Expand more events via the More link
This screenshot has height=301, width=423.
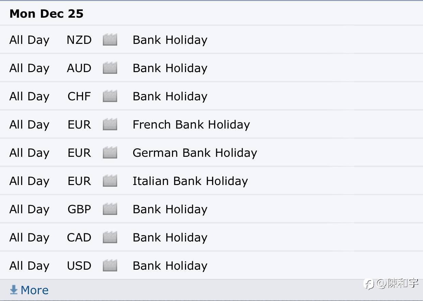click(x=34, y=290)
